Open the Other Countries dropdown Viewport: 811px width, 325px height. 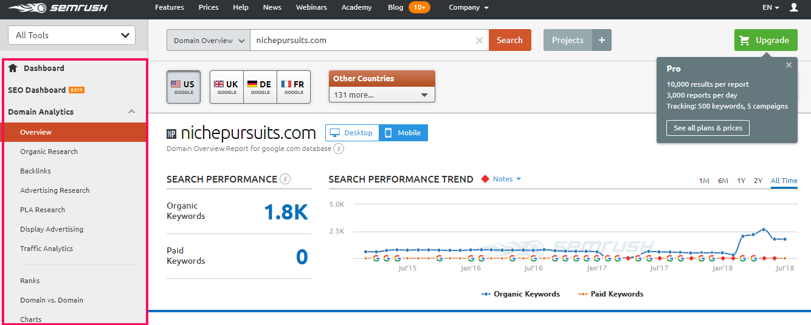click(382, 95)
